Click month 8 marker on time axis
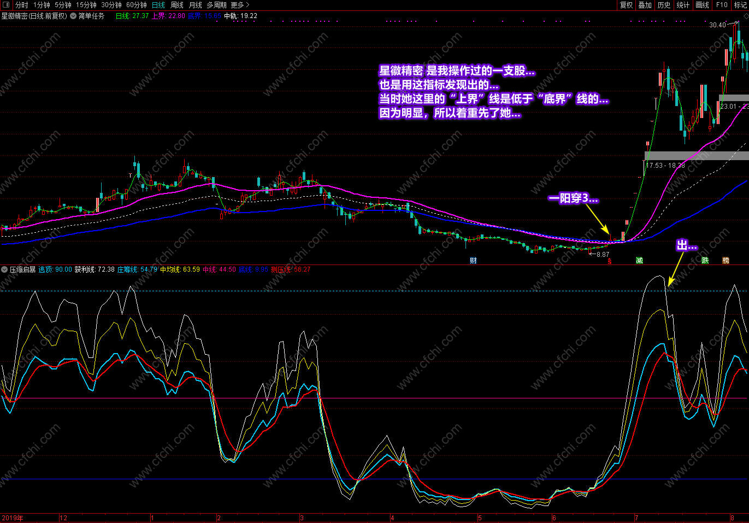This screenshot has width=749, height=523. pos(732,518)
